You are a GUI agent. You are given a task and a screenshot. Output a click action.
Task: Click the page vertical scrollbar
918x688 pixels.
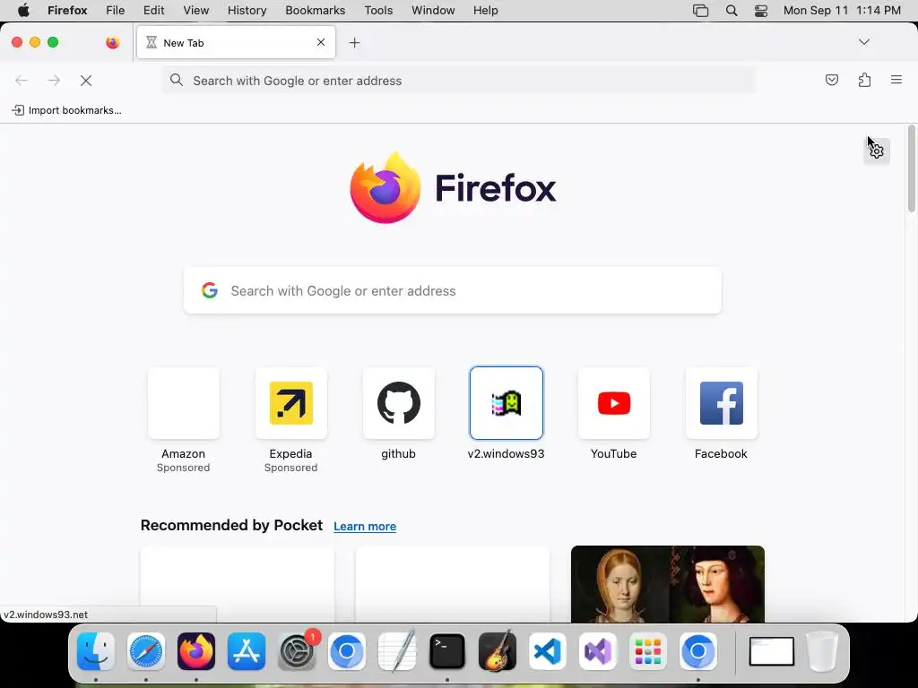coord(912,169)
